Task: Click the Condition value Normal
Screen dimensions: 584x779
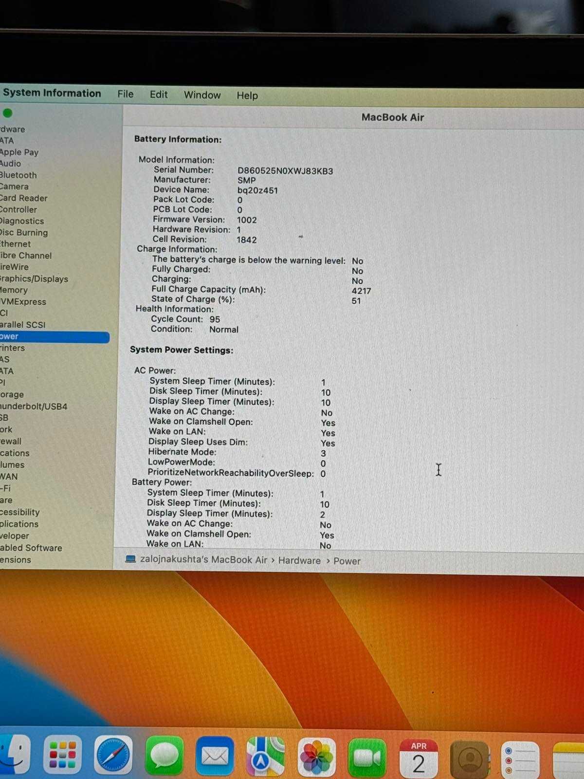Action: [x=224, y=330]
